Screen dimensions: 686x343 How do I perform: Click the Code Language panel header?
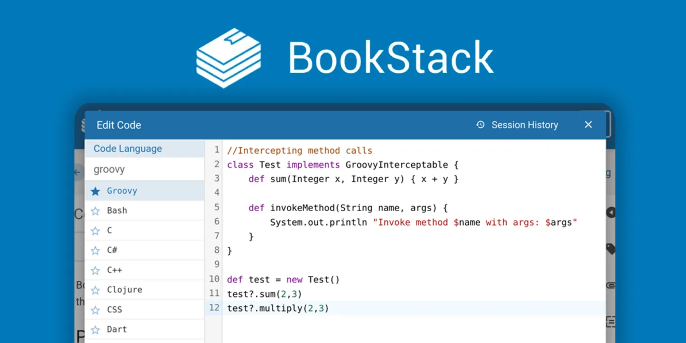127,148
